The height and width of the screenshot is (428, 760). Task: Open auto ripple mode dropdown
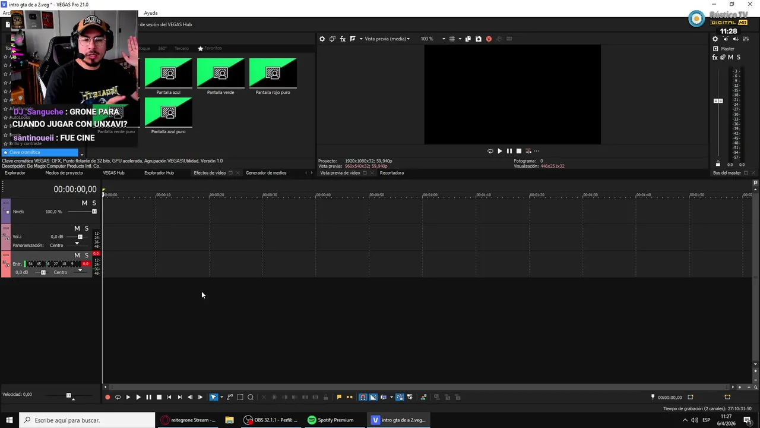coord(391,397)
